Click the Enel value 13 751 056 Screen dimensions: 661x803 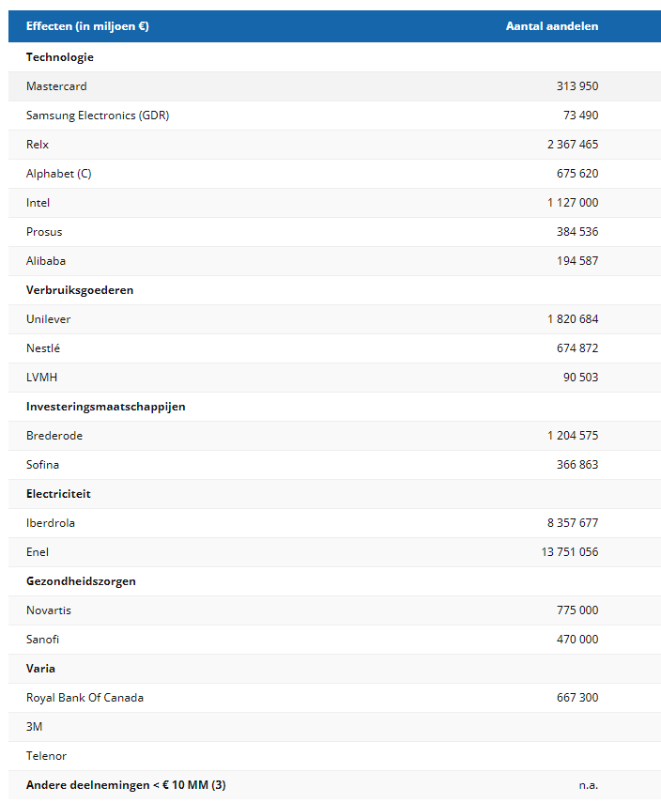pos(569,552)
